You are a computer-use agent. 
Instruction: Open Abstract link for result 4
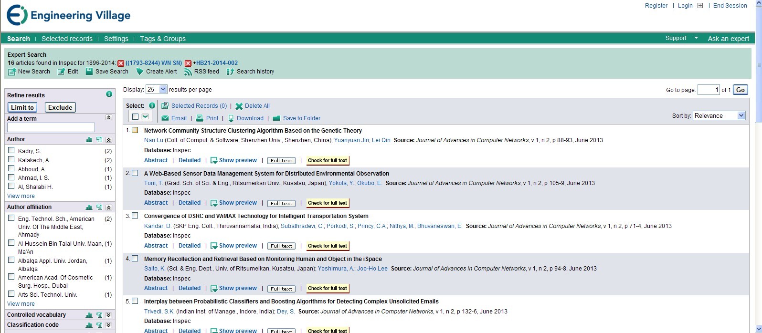[156, 288]
